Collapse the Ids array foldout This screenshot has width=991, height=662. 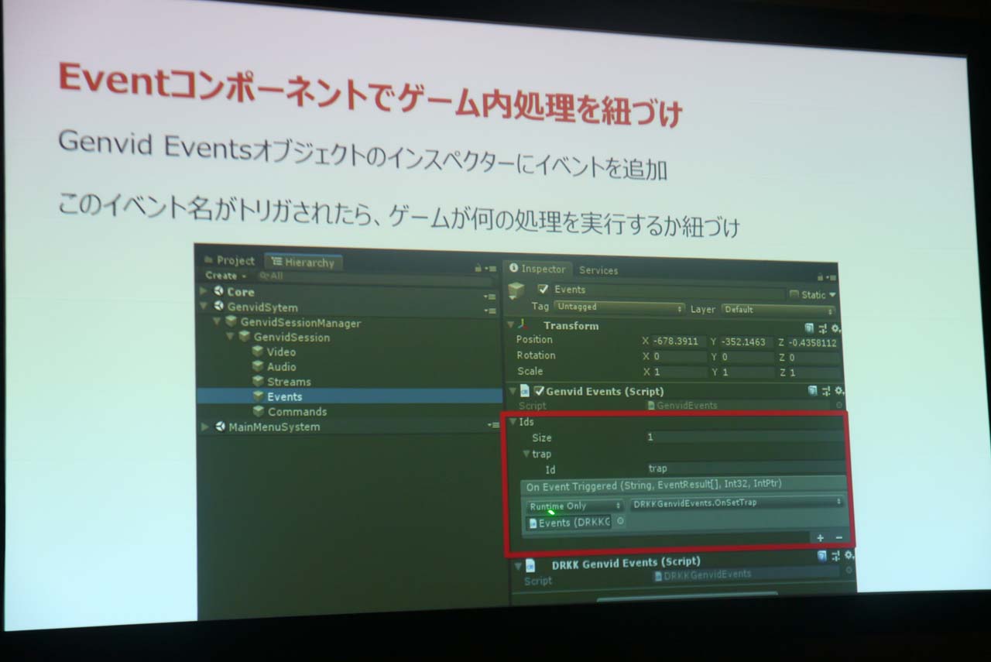[513, 422]
